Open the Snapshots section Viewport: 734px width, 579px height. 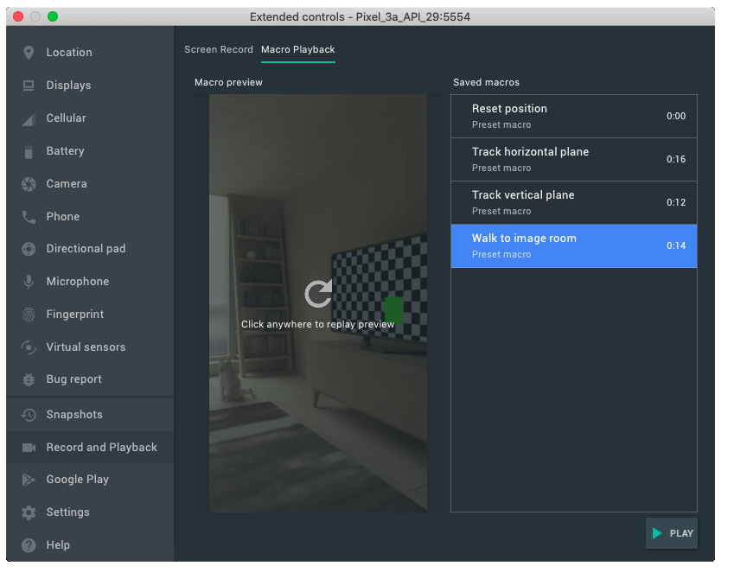(x=74, y=415)
